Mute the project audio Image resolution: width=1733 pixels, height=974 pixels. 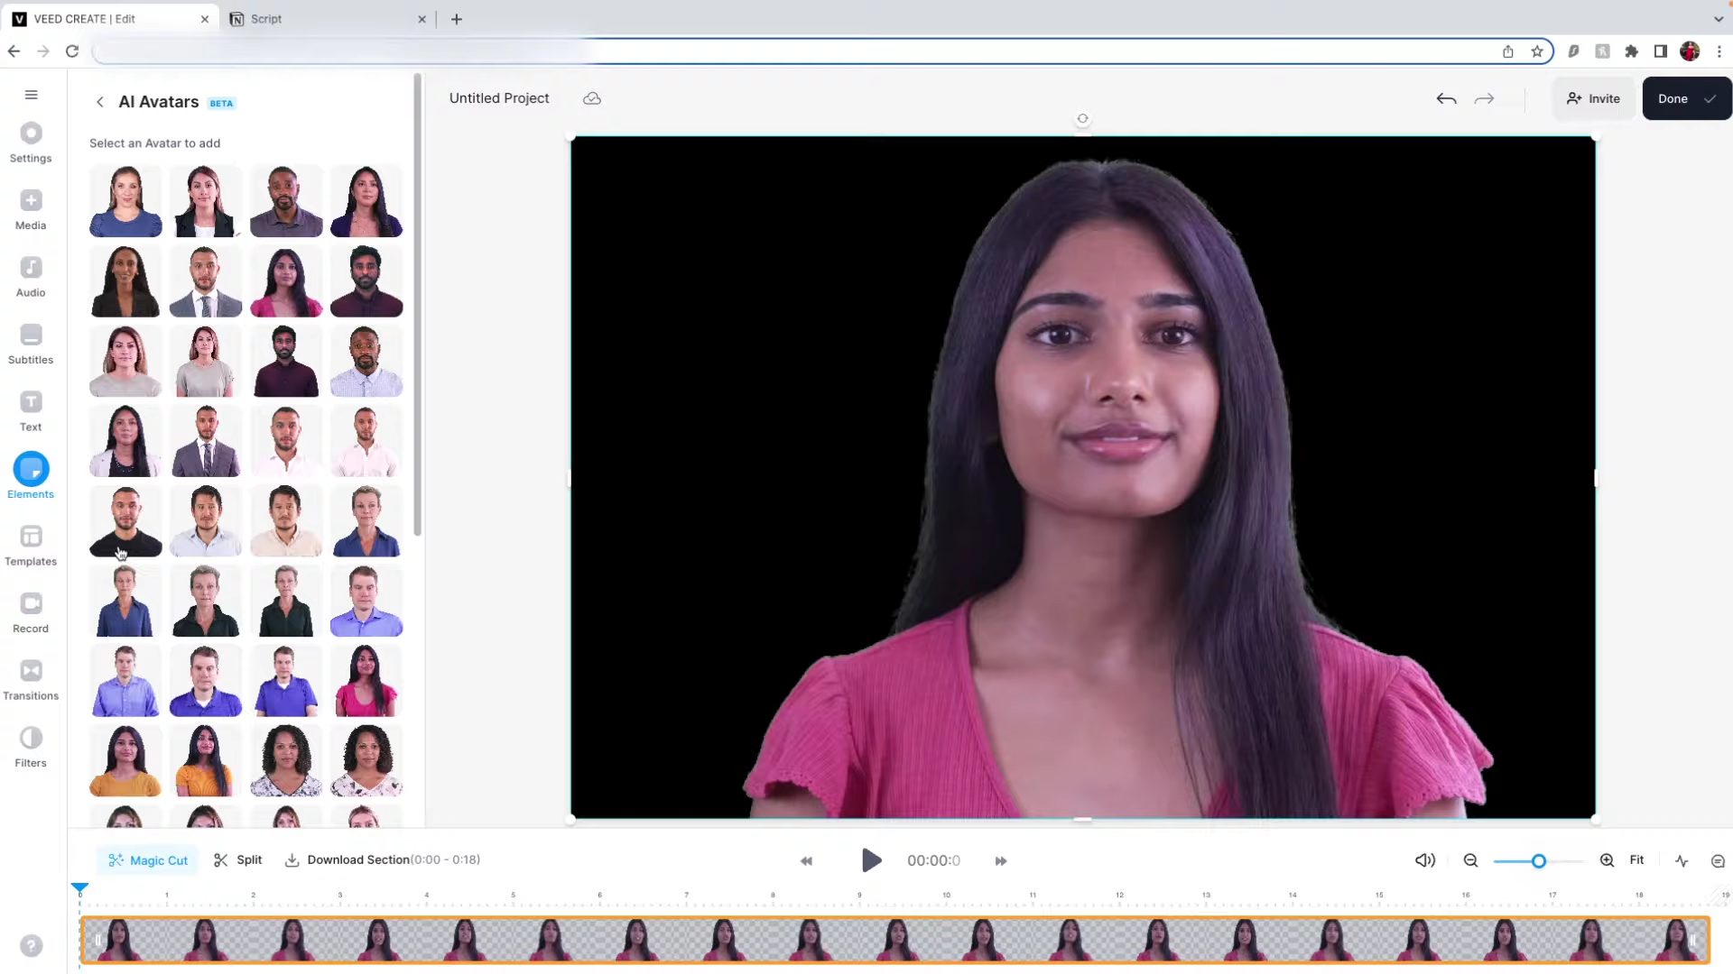pyautogui.click(x=1424, y=860)
